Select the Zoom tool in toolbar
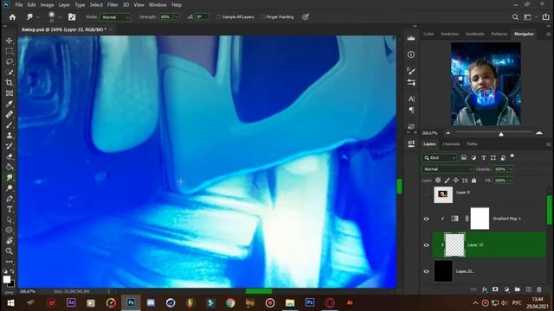The width and height of the screenshot is (554, 311). click(x=10, y=251)
